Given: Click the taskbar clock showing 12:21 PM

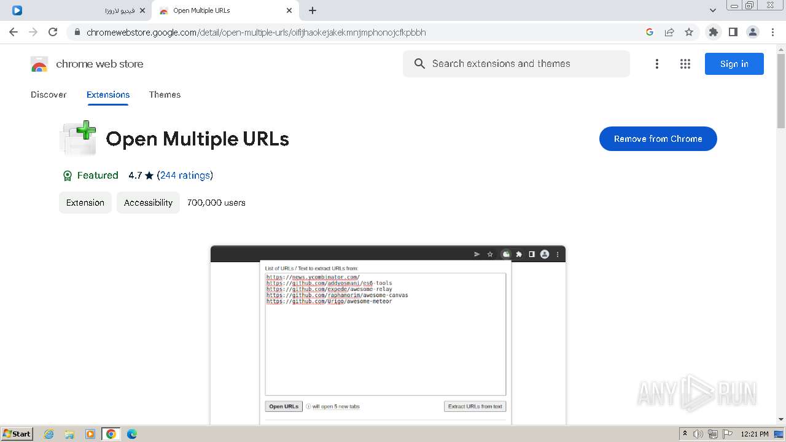Looking at the screenshot, I should (x=755, y=434).
